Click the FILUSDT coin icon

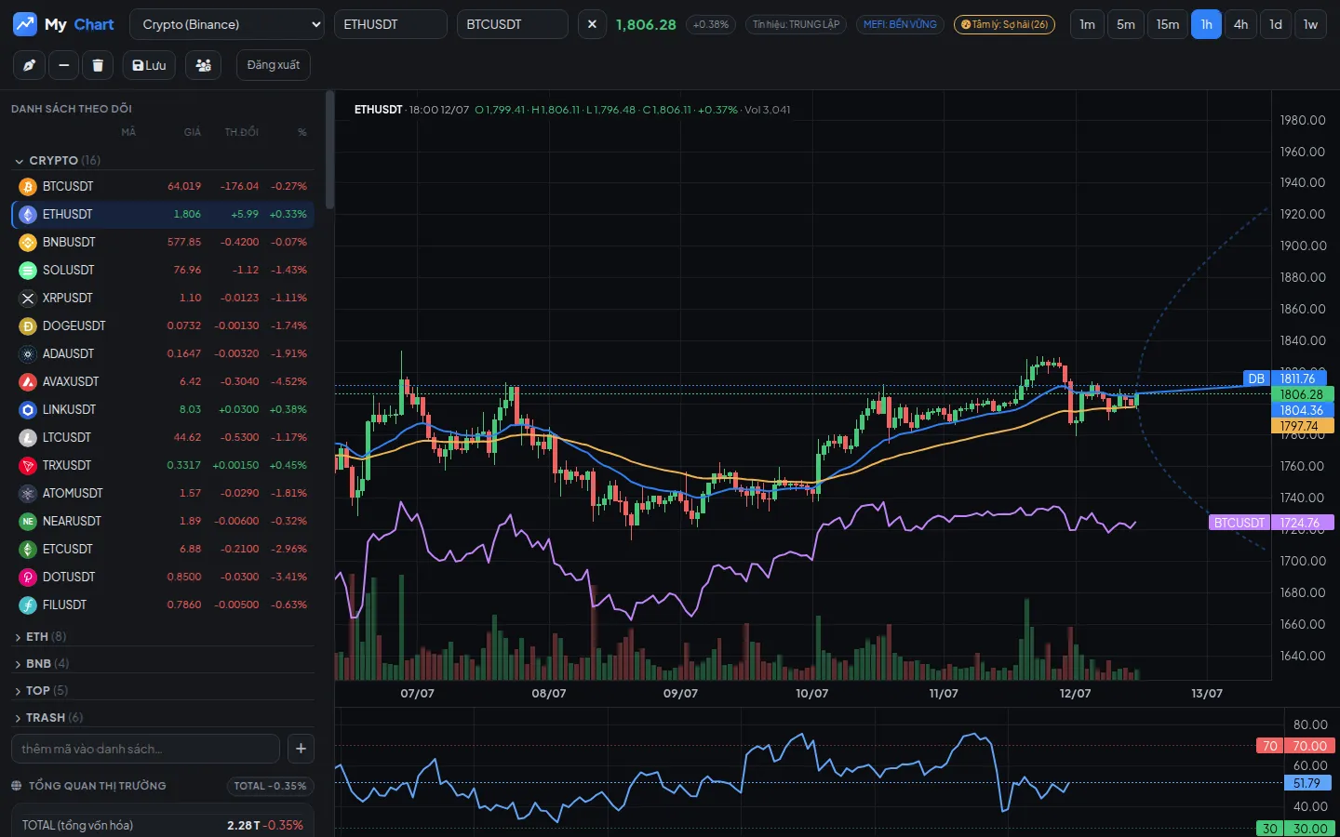click(28, 604)
